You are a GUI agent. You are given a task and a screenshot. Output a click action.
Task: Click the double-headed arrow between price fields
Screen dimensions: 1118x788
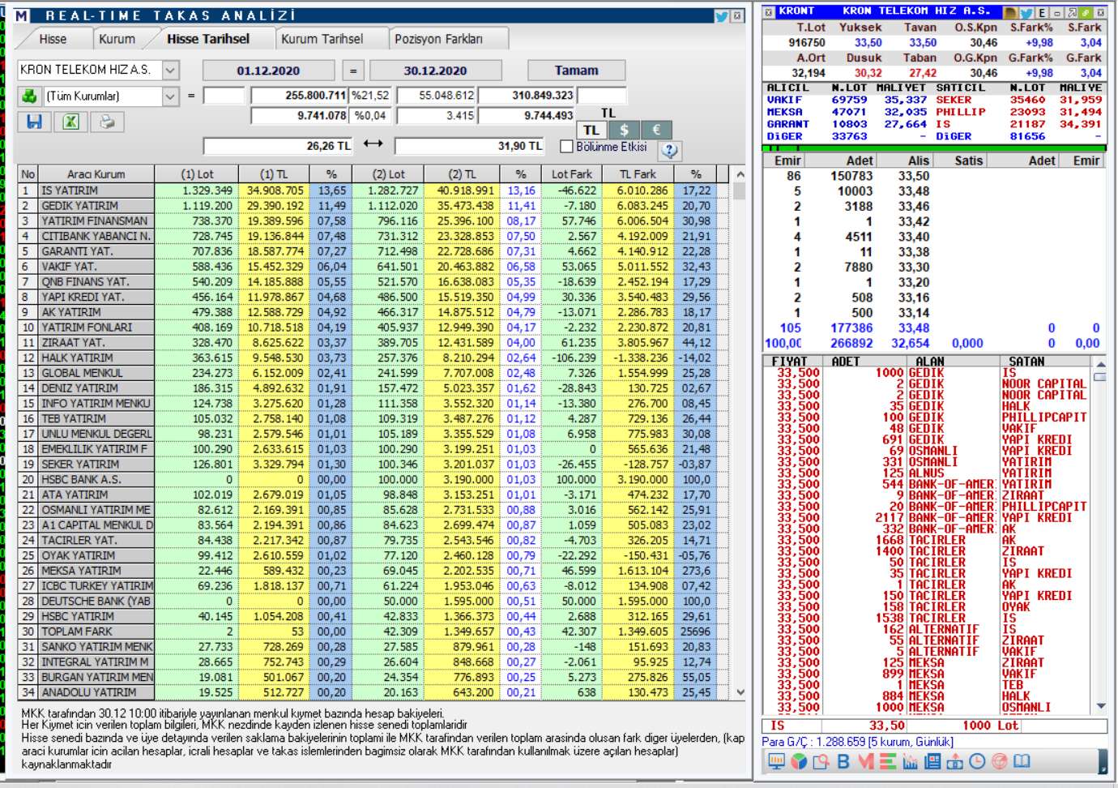(373, 144)
